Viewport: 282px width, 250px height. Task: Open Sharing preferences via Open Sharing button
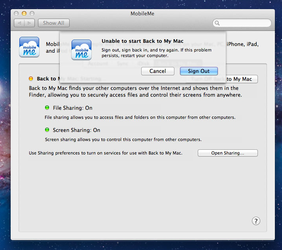pos(228,153)
